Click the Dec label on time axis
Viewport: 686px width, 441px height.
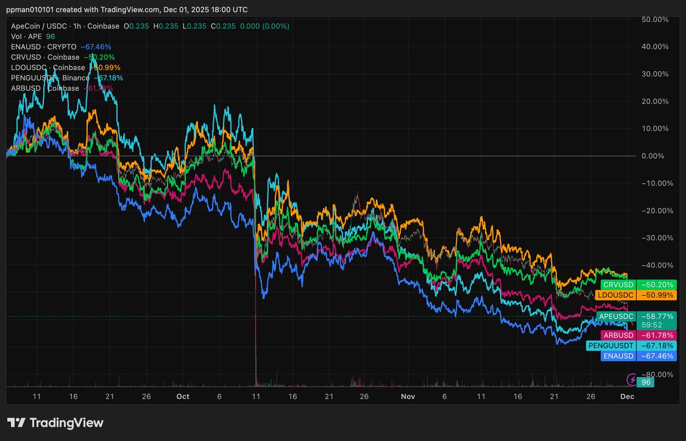(627, 396)
